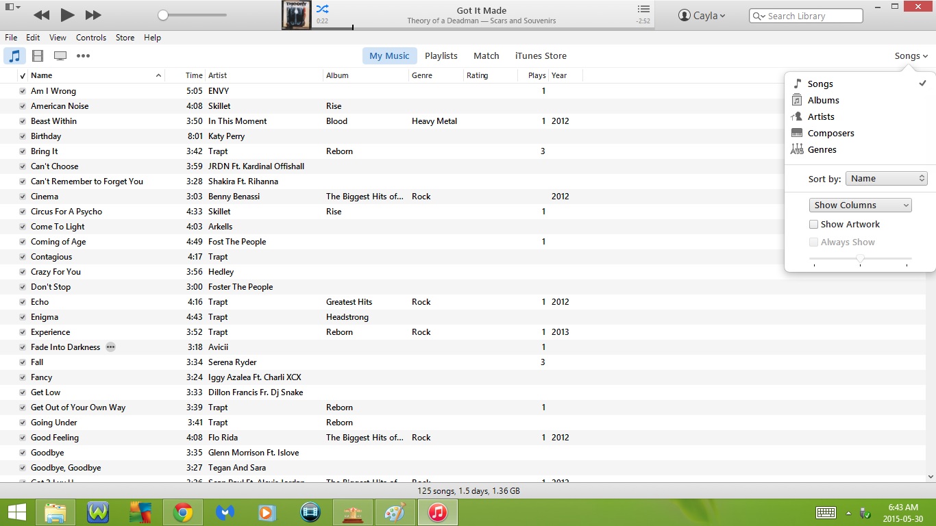936x526 pixels.
Task: Uncheck the Birthday song checkbox
Action: pyautogui.click(x=23, y=136)
